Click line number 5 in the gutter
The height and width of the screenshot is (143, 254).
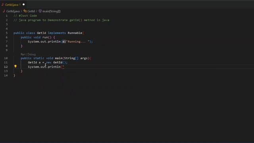7,33
